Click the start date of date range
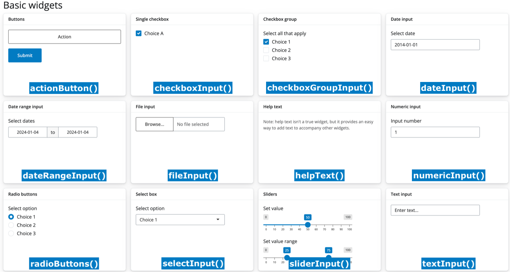Screen dimensions: 510x273 [28, 132]
